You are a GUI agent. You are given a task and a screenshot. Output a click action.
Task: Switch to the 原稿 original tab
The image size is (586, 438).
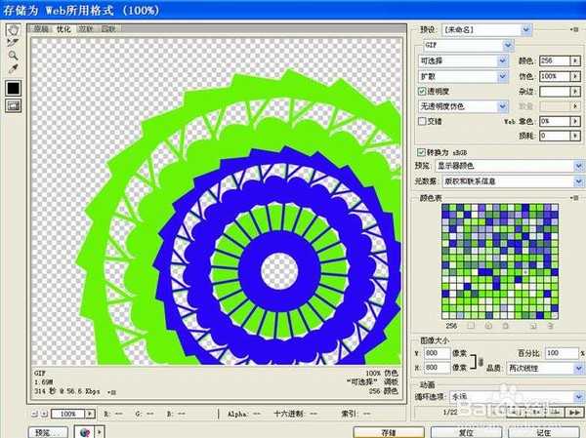42,28
